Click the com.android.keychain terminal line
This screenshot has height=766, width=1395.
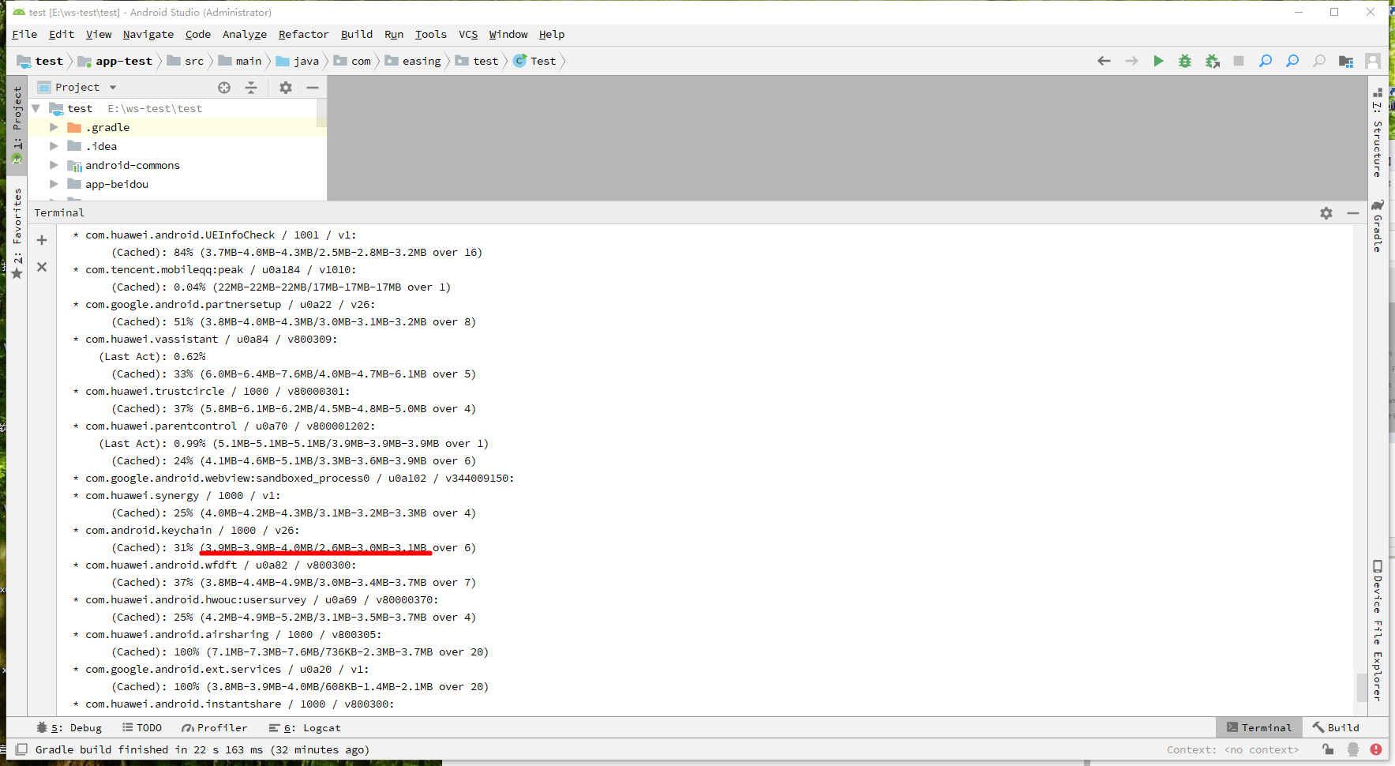click(188, 530)
